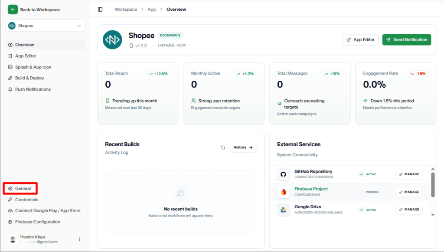The image size is (444, 252).
Task: Click the ECOMMERCE category badge
Action: [x=170, y=36]
